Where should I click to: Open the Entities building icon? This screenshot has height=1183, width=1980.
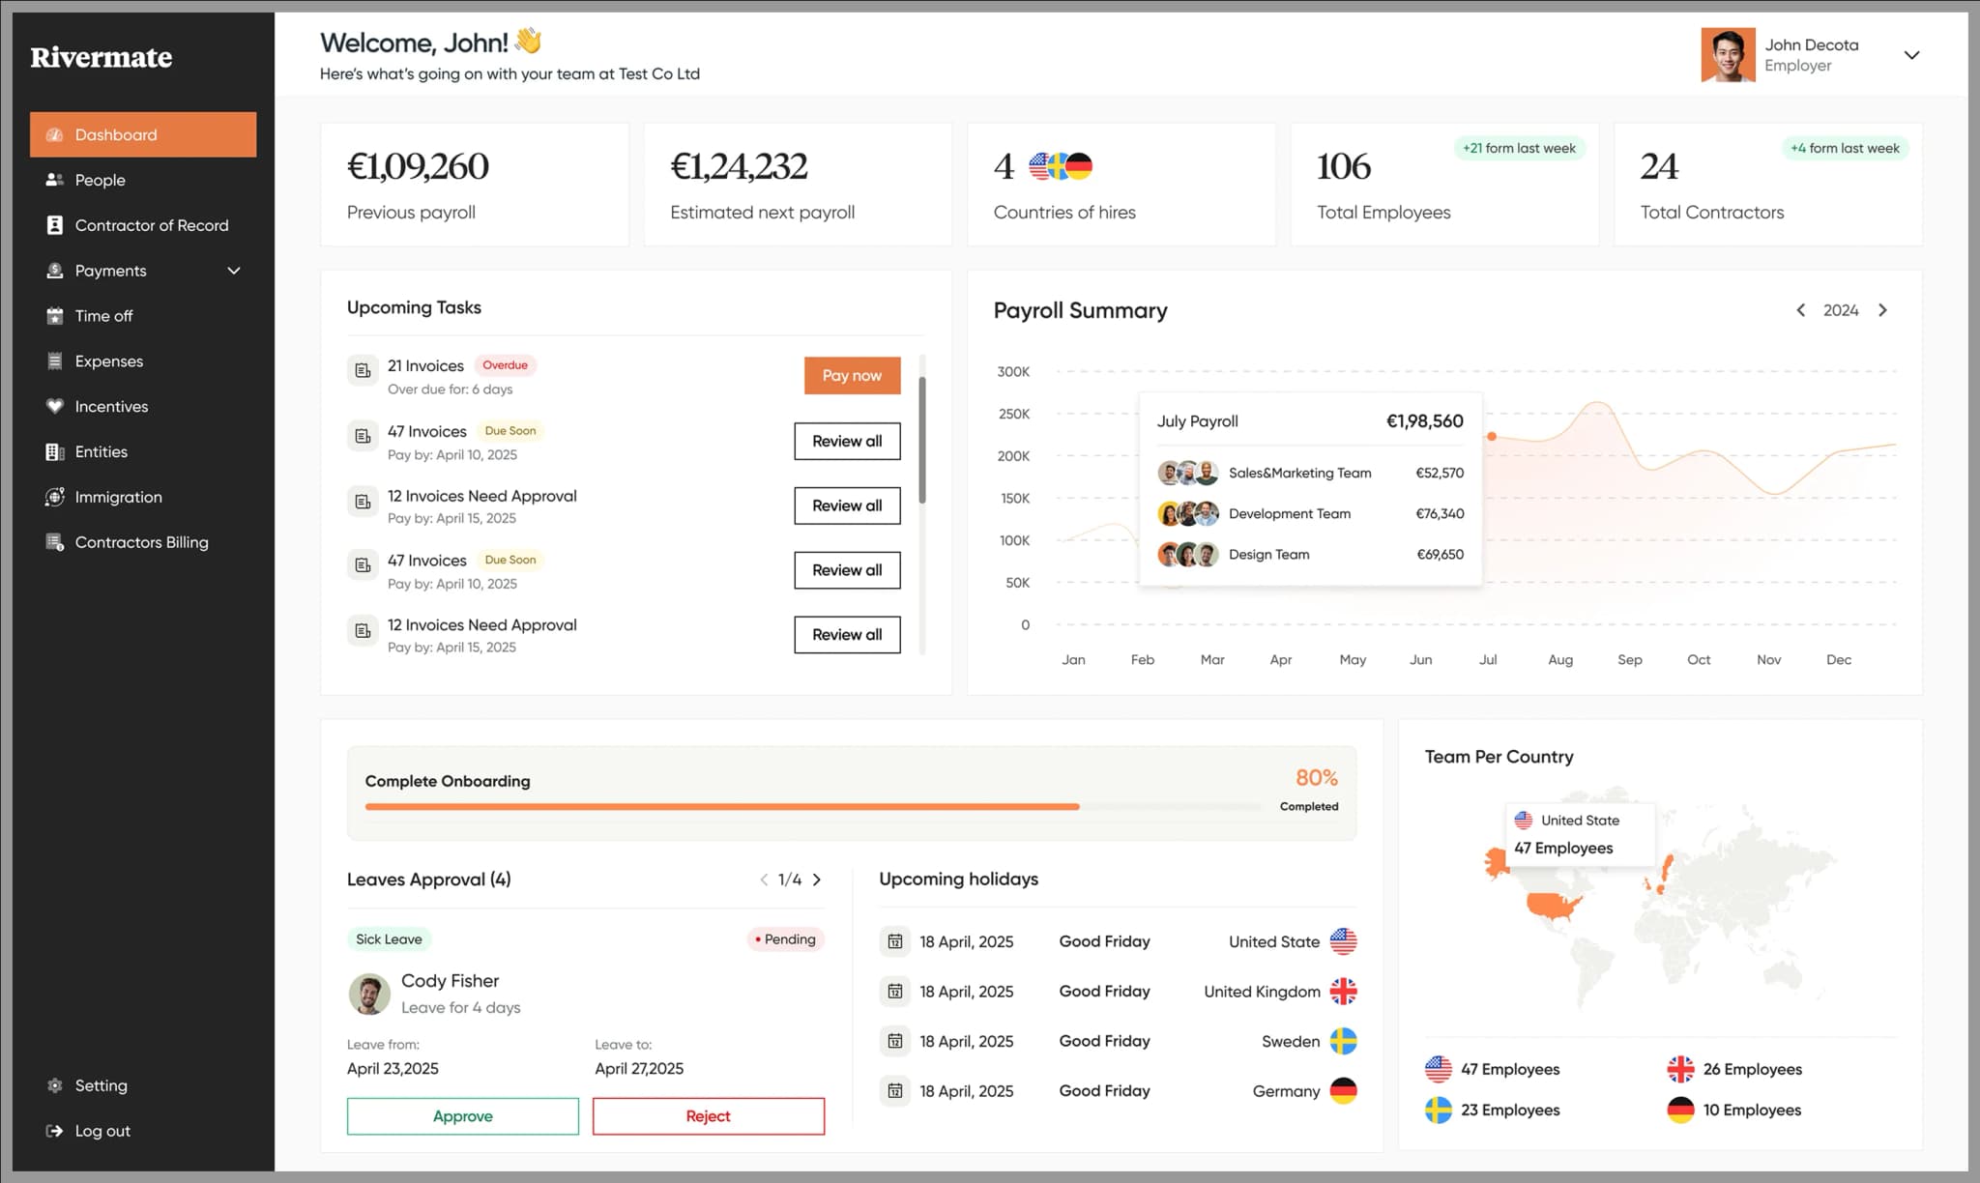[x=55, y=451]
